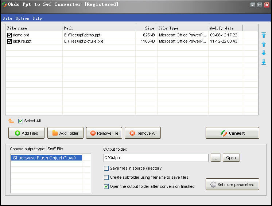Click the Output folder path field

click(x=156, y=158)
